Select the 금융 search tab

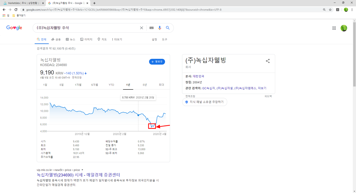click(56, 40)
